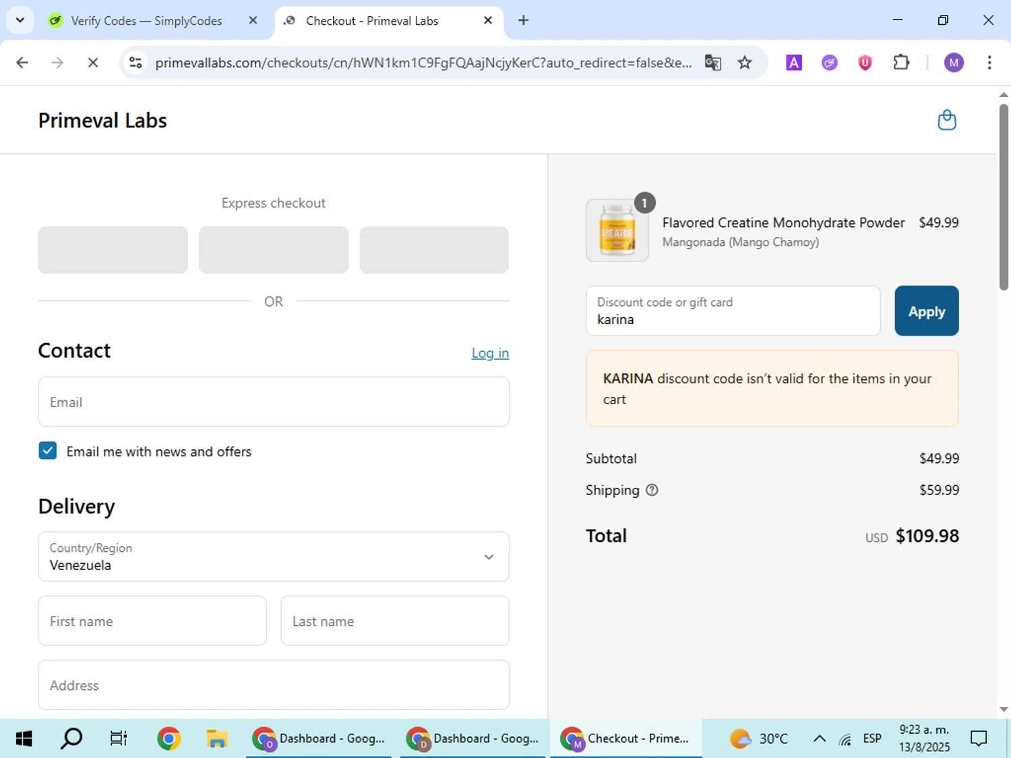Screen dimensions: 1011x758
Task: Open Task View on the taskbar
Action: click(x=119, y=738)
